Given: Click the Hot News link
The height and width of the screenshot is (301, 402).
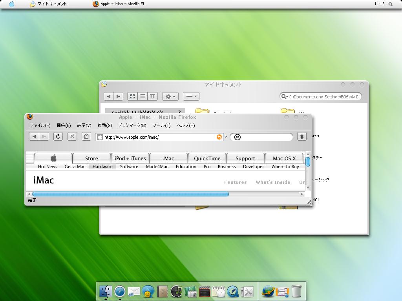Looking at the screenshot, I should [48, 167].
